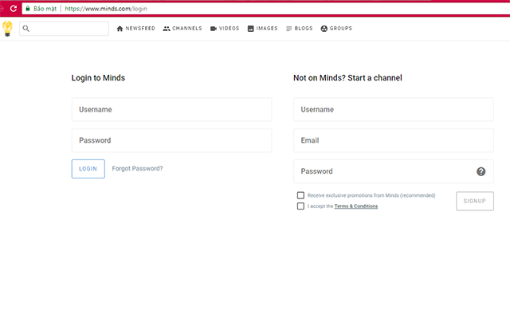Screen dimensions: 510x310
Task: Open the Terms & Conditions link
Action: (x=356, y=206)
